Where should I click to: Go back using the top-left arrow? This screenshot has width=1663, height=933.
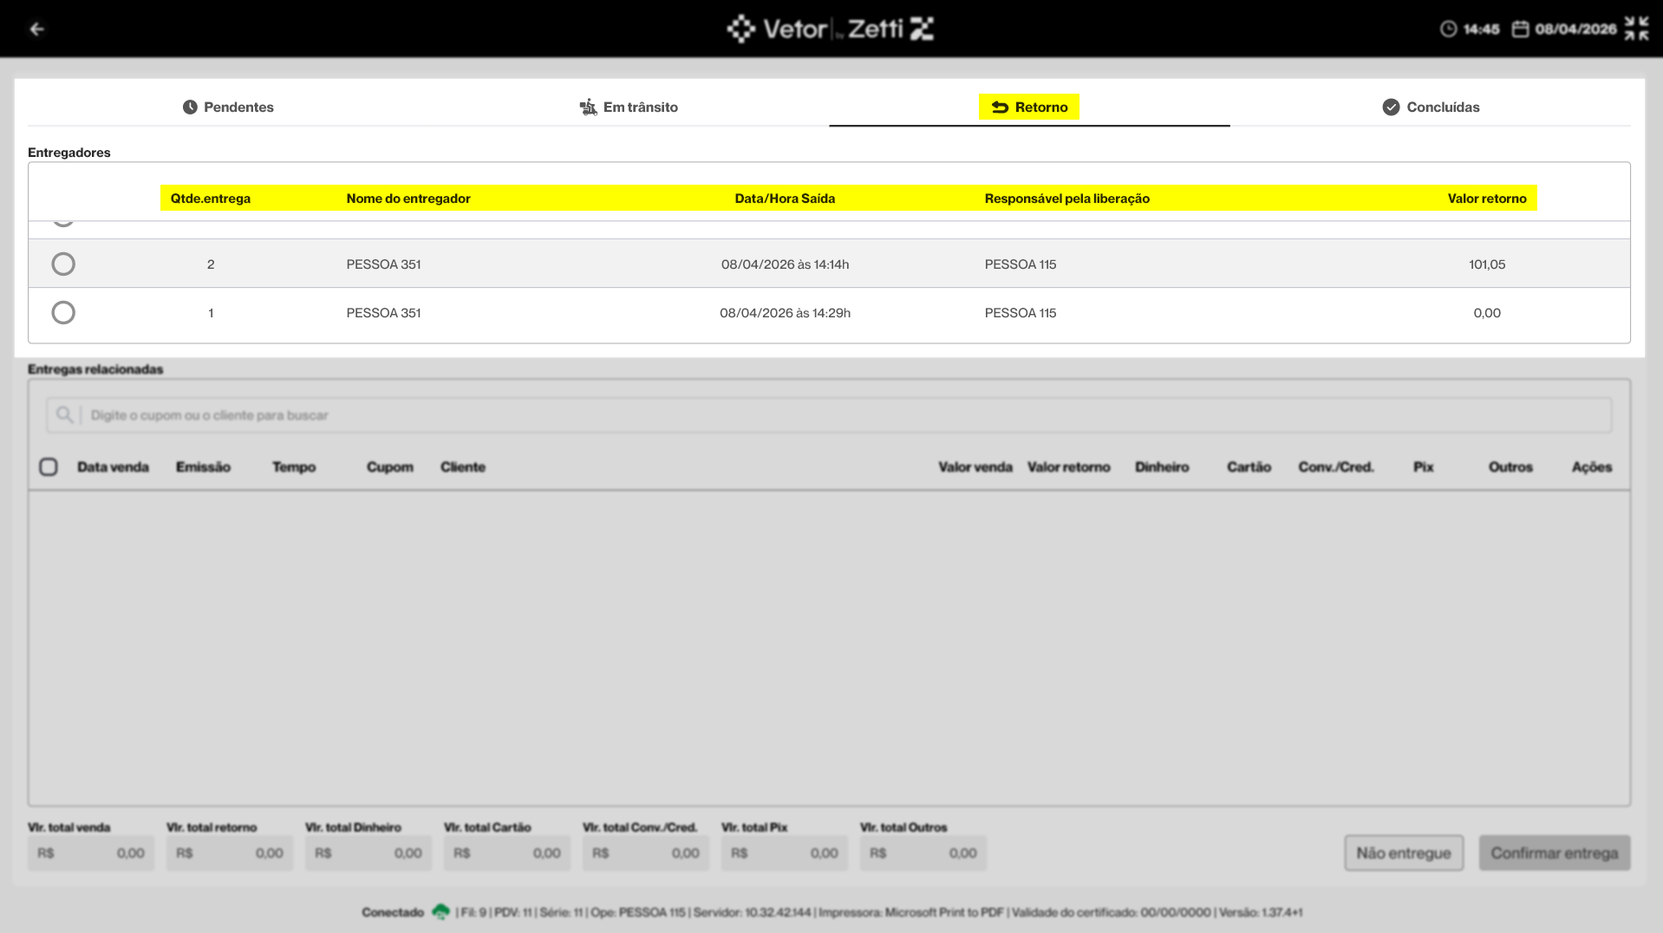[36, 29]
